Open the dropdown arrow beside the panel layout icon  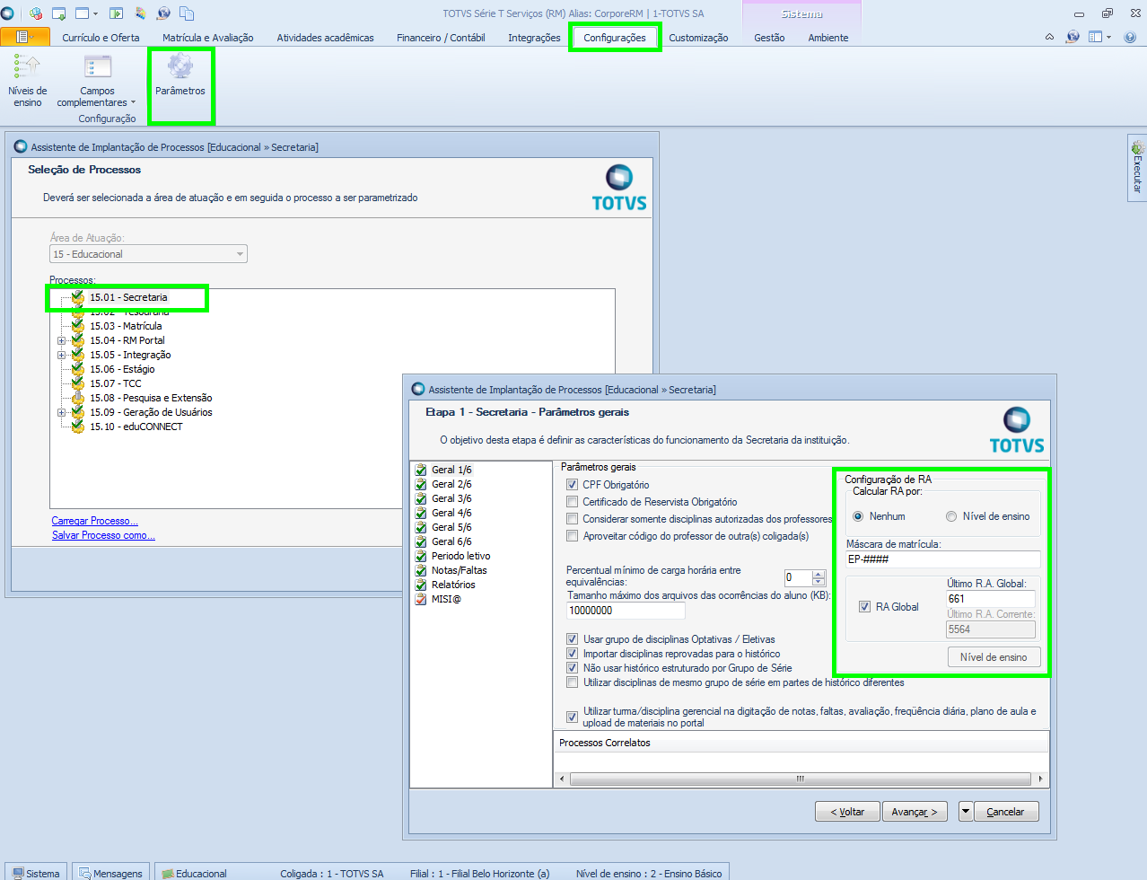(x=1109, y=37)
